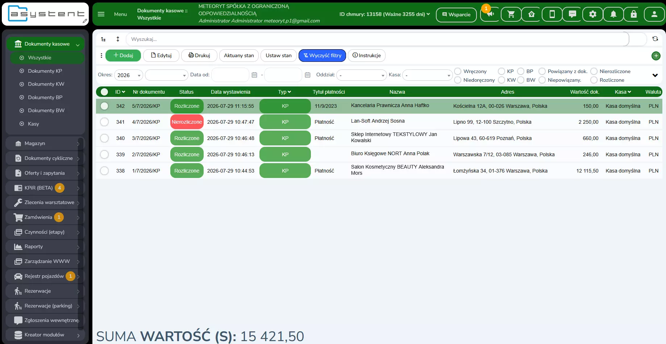Open the Oddział dropdown
Screen dimensions: 666x344
click(x=362, y=75)
